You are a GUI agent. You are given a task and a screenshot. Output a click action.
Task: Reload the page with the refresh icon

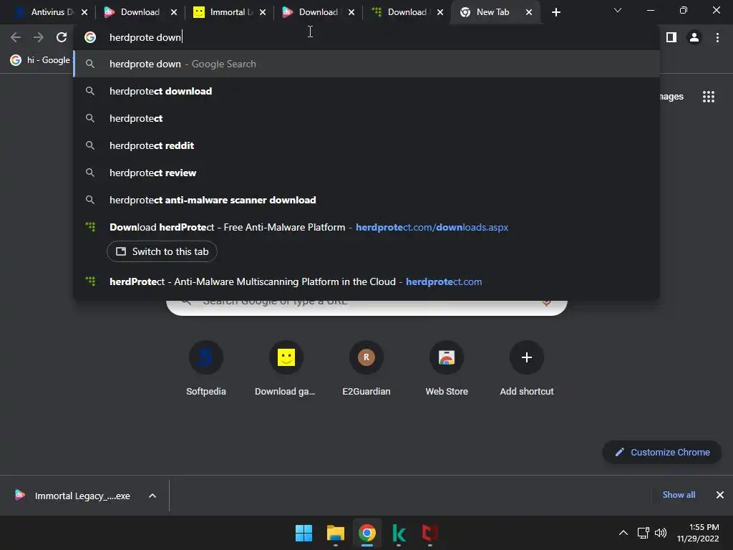(x=62, y=37)
